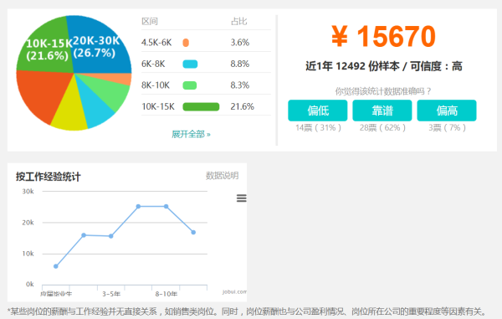Click the 8K-10K light green legend bar
502x319 pixels.
tap(190, 85)
